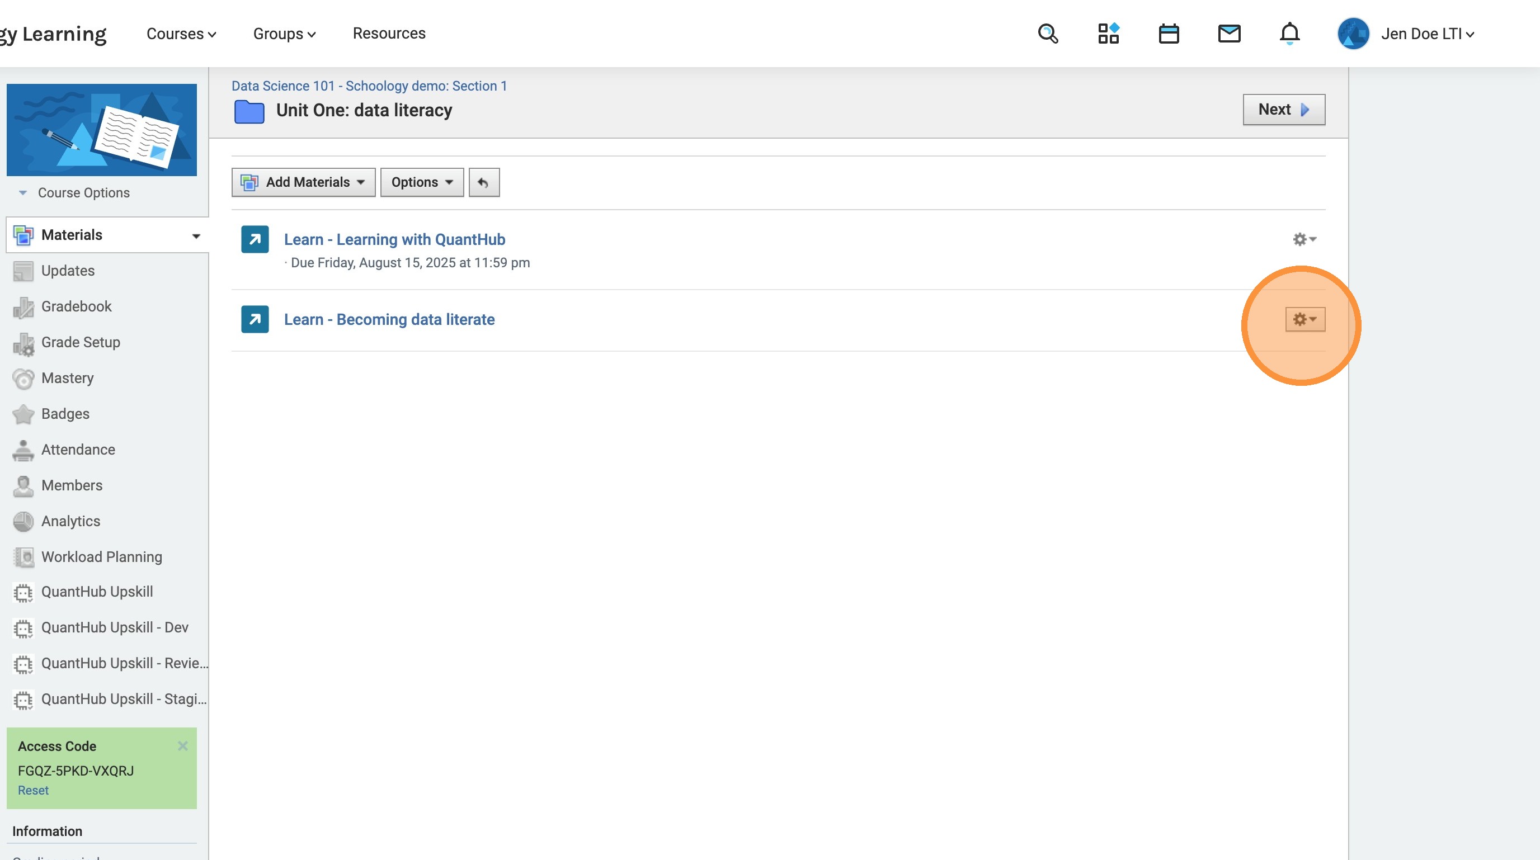Open the notifications bell icon
Image resolution: width=1540 pixels, height=860 pixels.
coord(1289,34)
